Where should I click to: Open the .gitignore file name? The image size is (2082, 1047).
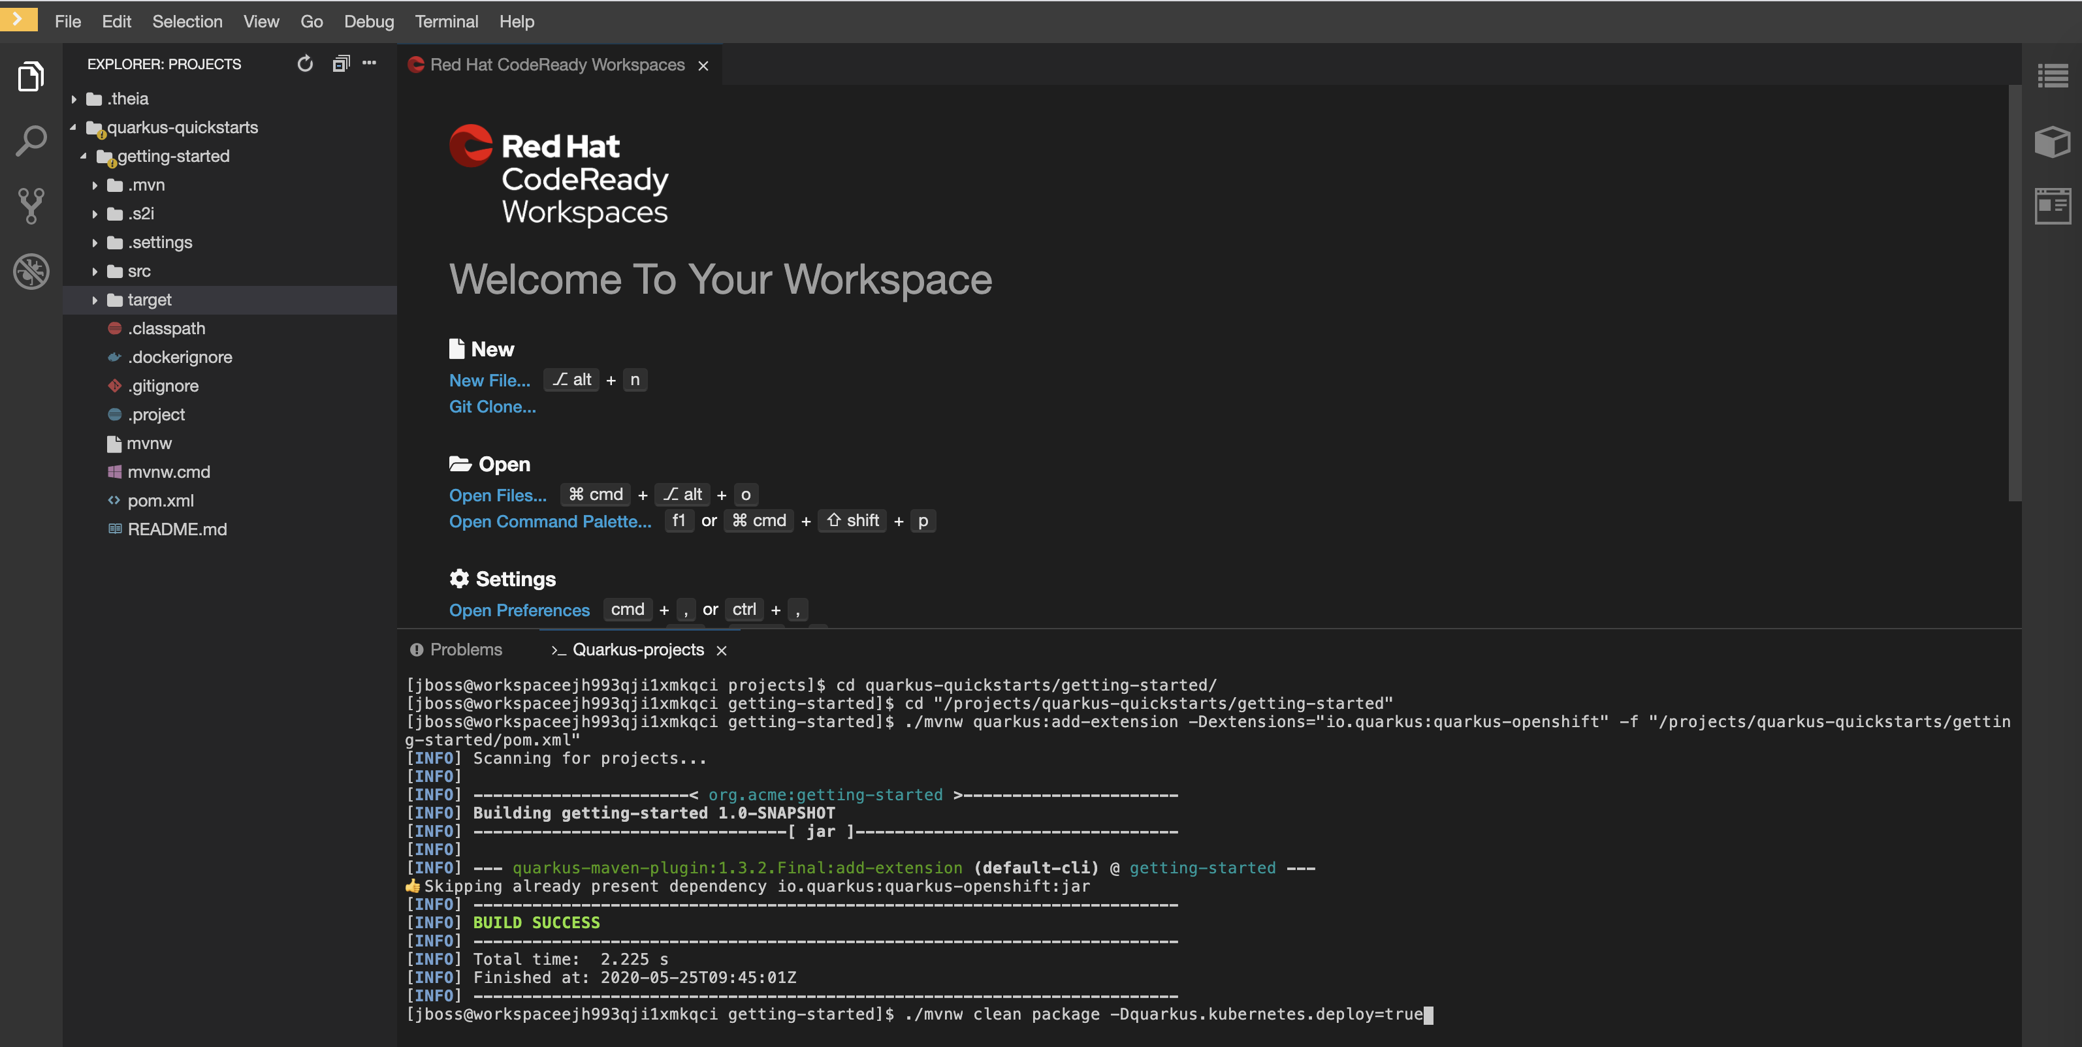pos(163,385)
